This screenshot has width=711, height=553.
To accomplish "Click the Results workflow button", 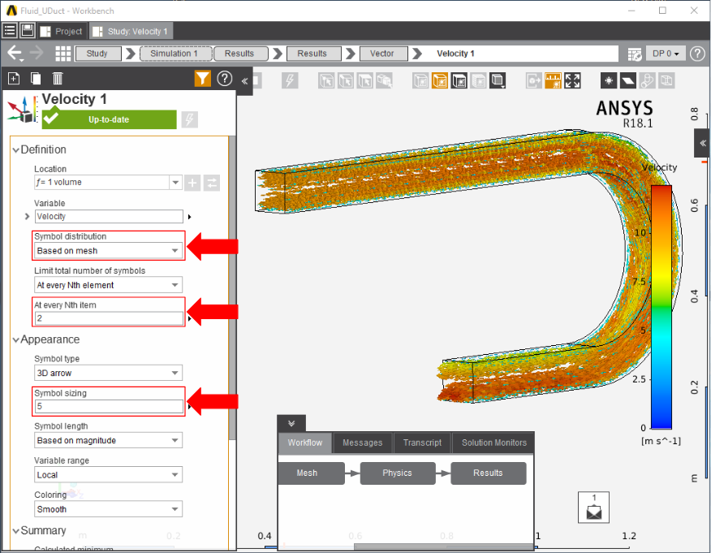I will point(489,473).
